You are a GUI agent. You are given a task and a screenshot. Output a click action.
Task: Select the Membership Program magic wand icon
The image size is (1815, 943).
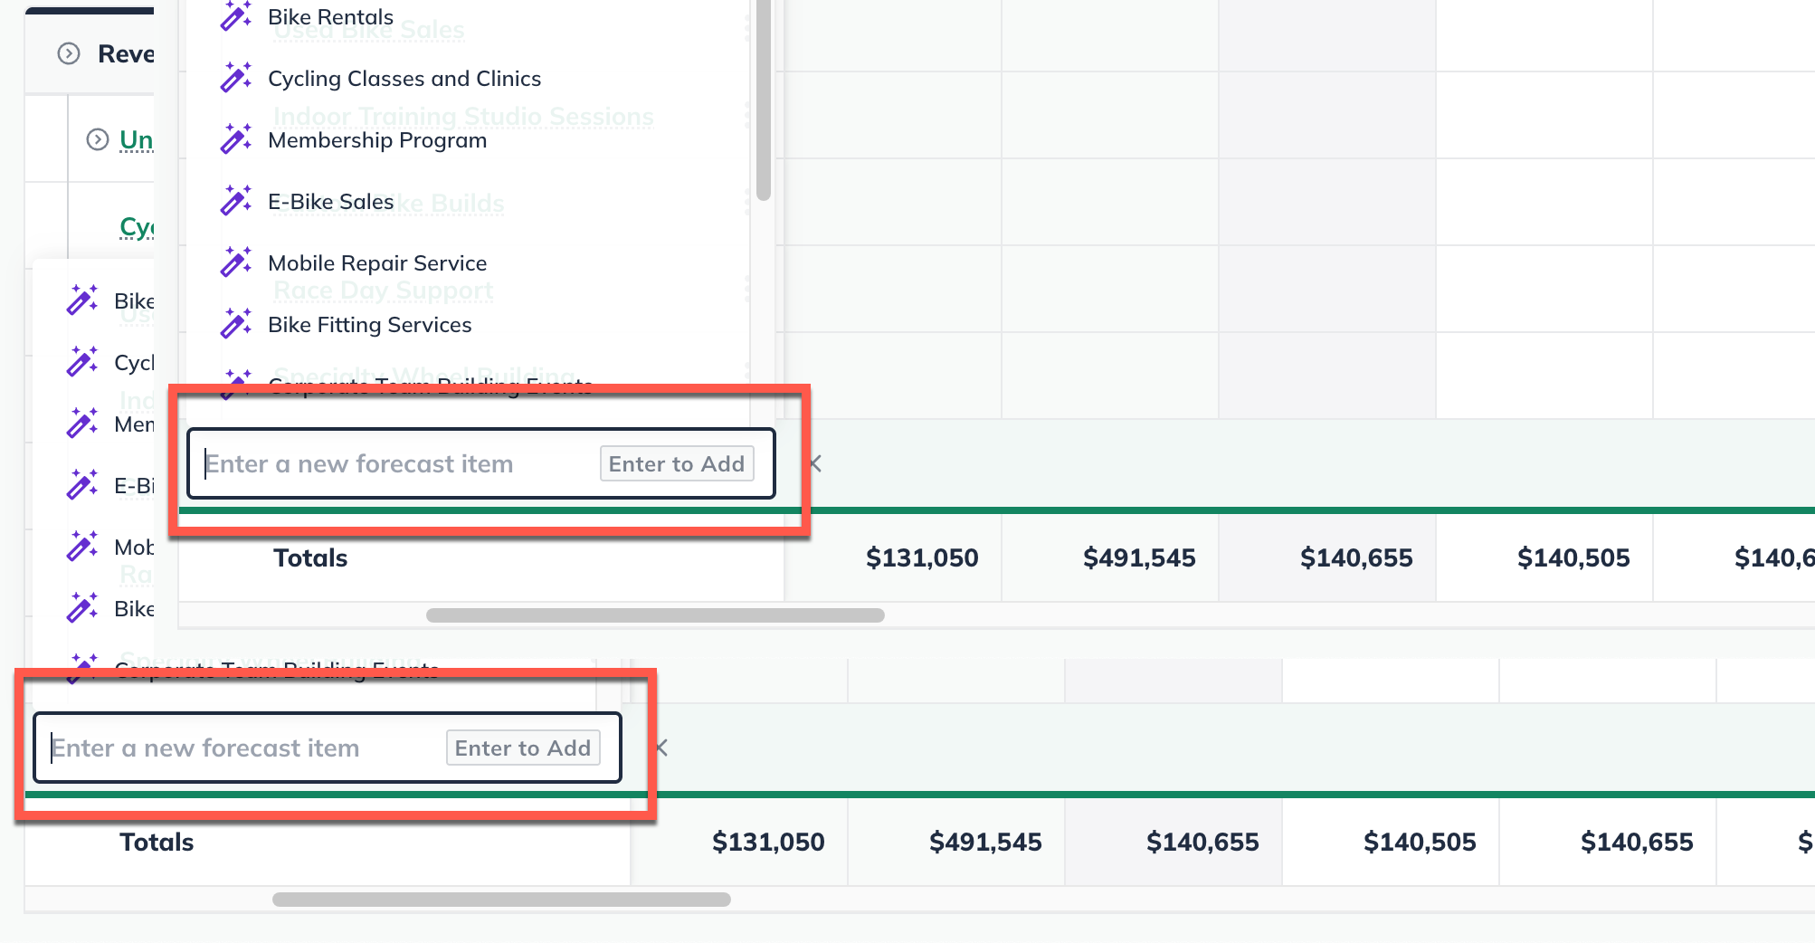point(237,137)
